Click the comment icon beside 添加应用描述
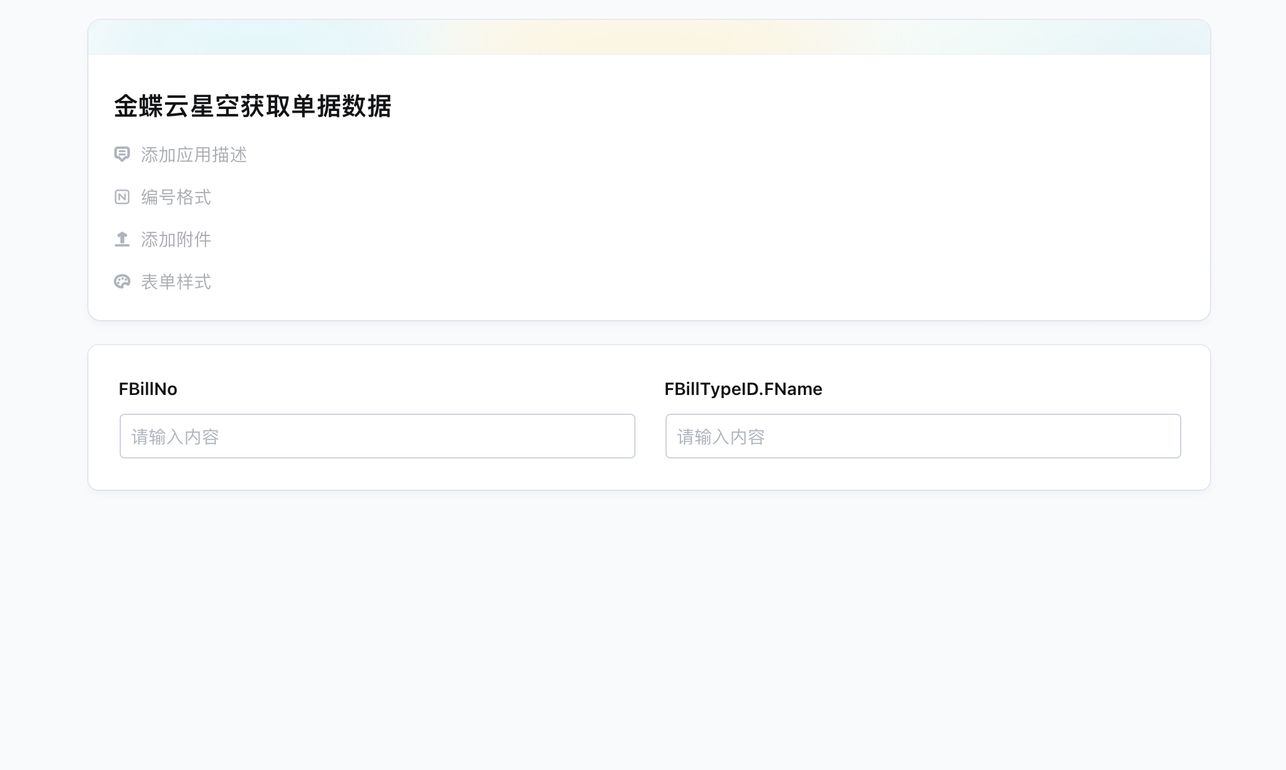Image resolution: width=1286 pixels, height=770 pixels. pos(122,154)
